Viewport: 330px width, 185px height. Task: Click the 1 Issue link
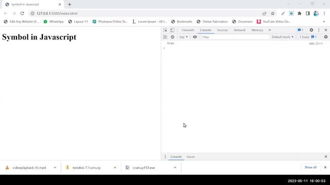[308, 37]
